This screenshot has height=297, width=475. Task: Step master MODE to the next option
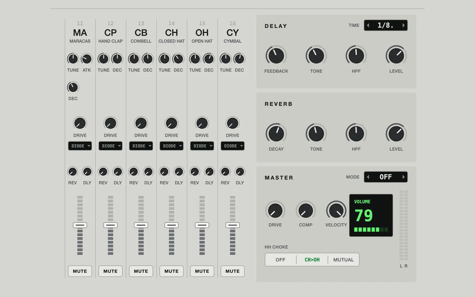[403, 177]
